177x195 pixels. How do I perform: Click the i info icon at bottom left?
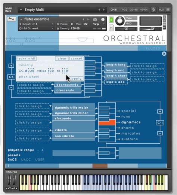click(x=9, y=165)
